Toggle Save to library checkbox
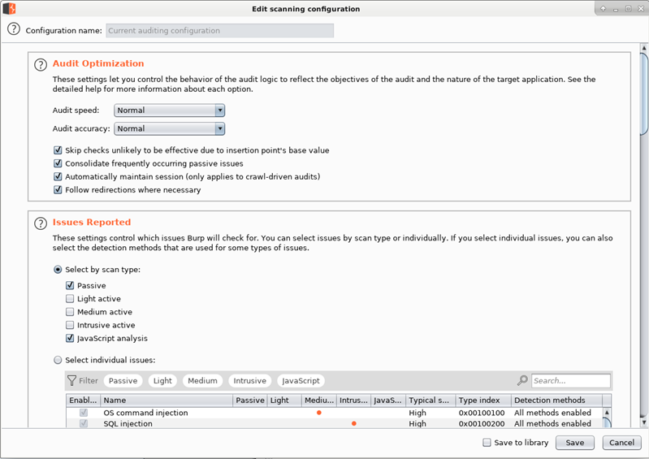The width and height of the screenshot is (649, 459). [487, 443]
